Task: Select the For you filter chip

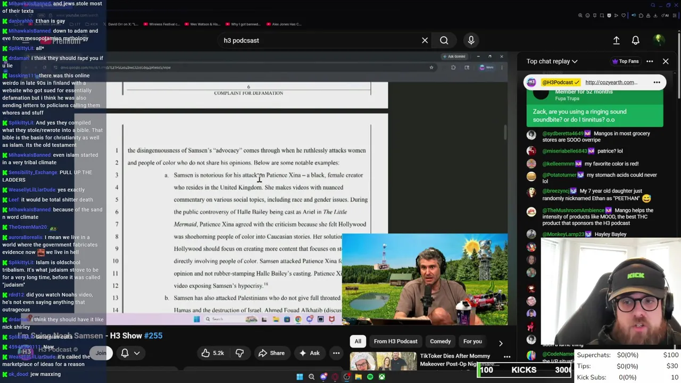Action: click(x=472, y=342)
